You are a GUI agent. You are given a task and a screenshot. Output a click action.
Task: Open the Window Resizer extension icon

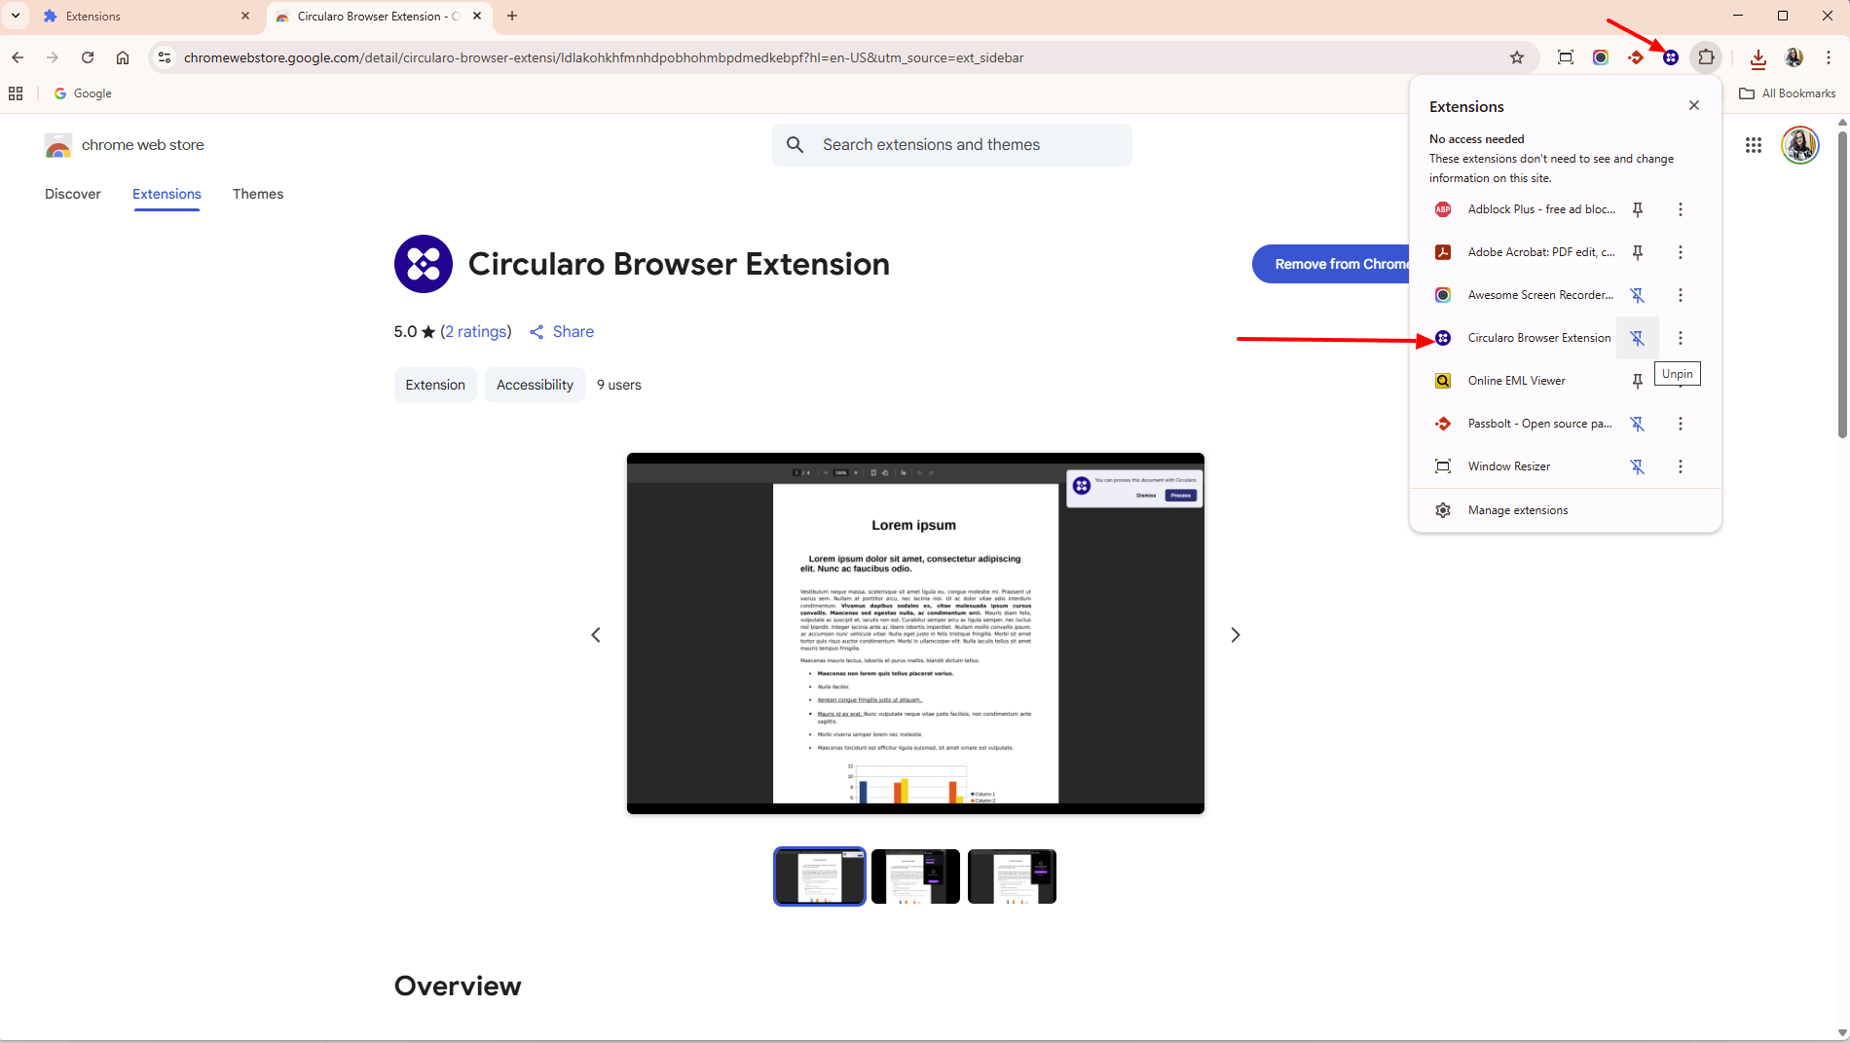pyautogui.click(x=1443, y=466)
